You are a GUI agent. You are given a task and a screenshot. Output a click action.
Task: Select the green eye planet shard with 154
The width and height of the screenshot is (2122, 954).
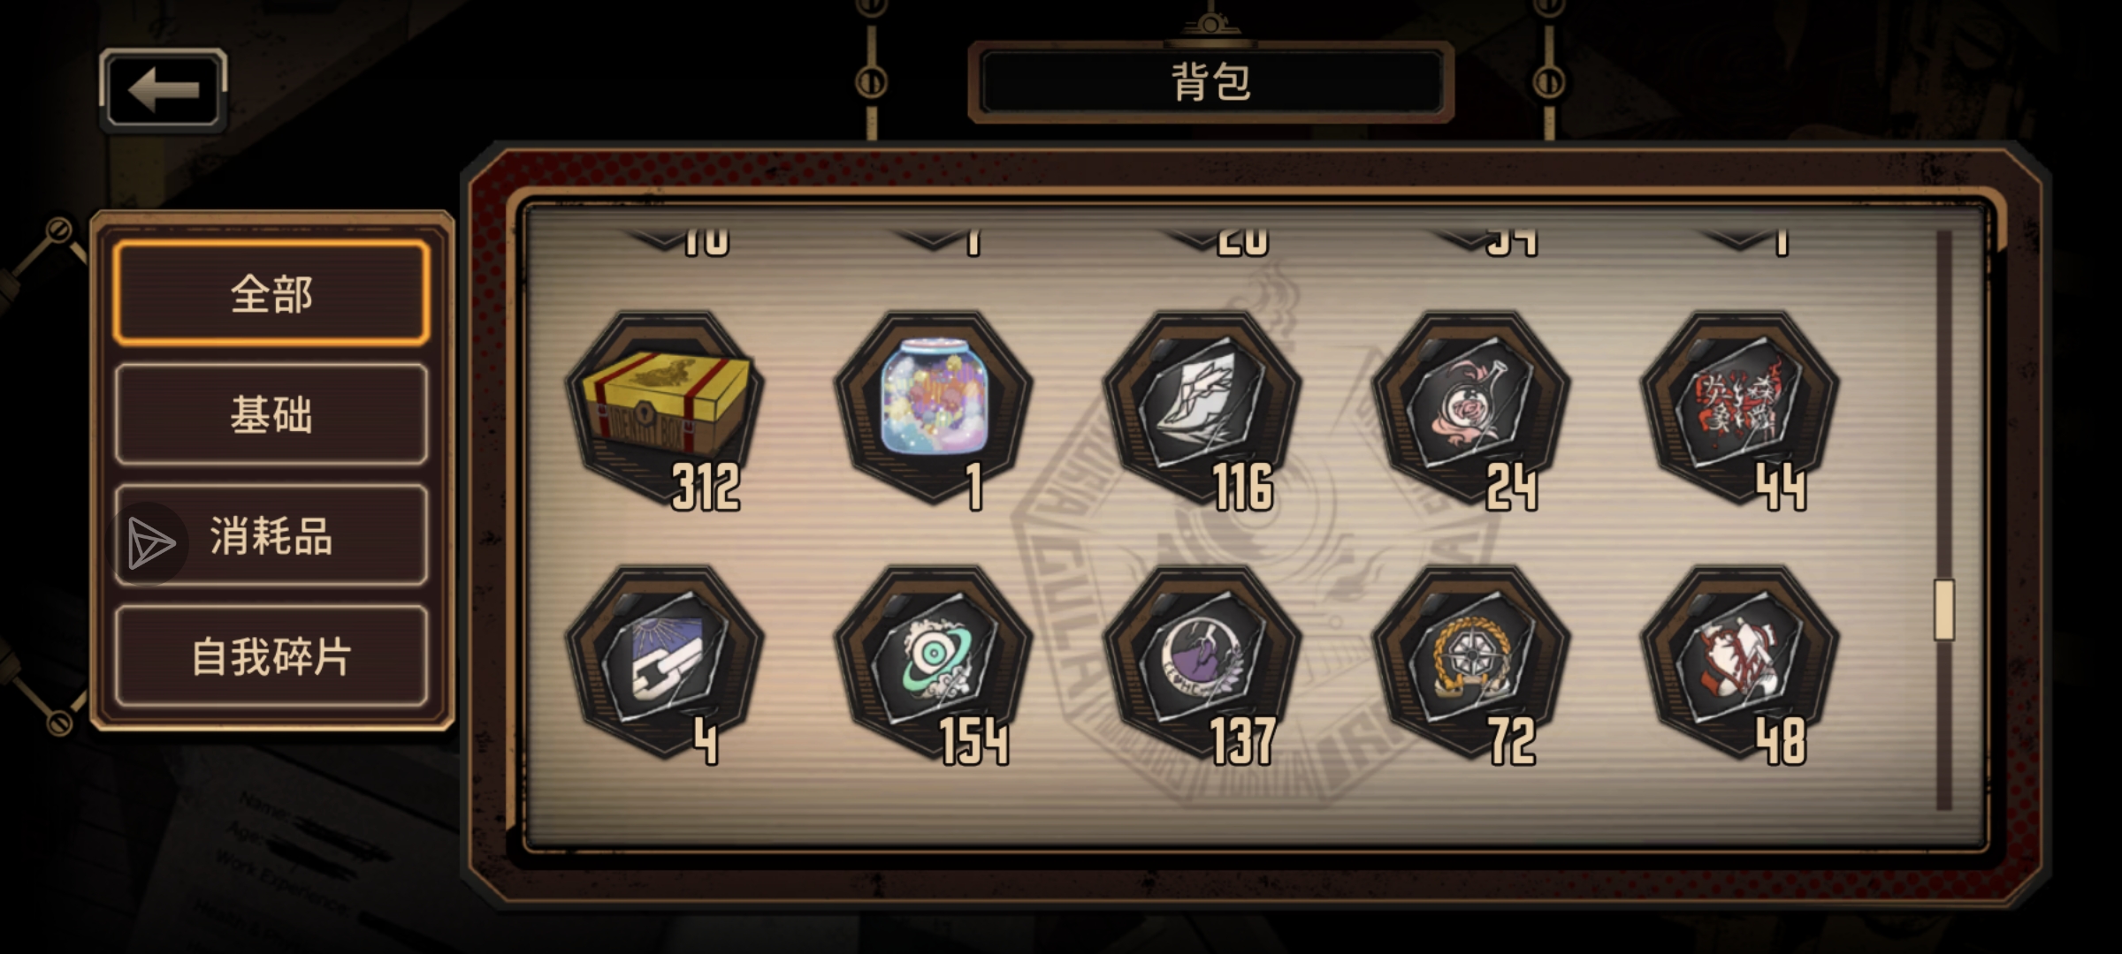934,663
